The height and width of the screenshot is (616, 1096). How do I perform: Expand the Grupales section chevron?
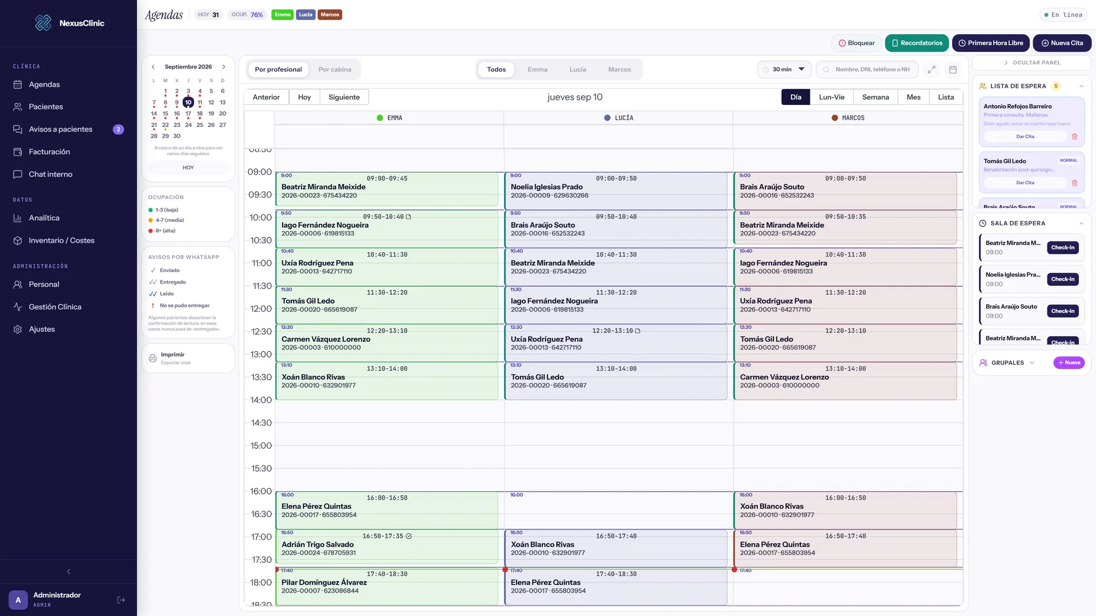1032,363
